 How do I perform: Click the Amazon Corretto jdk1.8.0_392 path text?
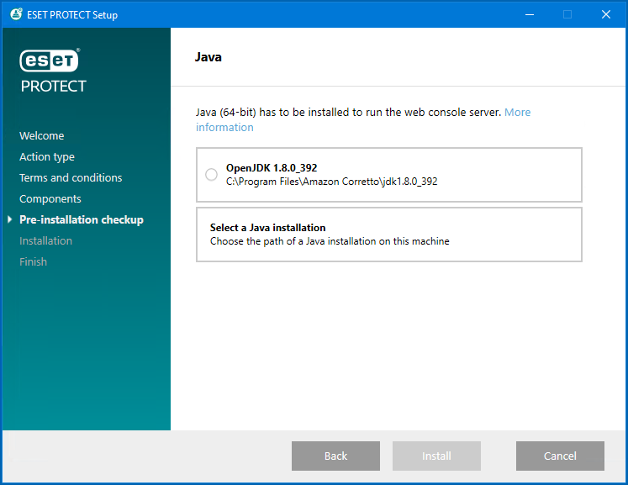click(331, 182)
